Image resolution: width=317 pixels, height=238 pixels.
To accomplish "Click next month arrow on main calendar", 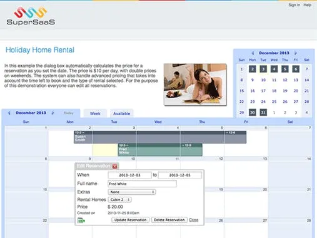I will click(53, 113).
